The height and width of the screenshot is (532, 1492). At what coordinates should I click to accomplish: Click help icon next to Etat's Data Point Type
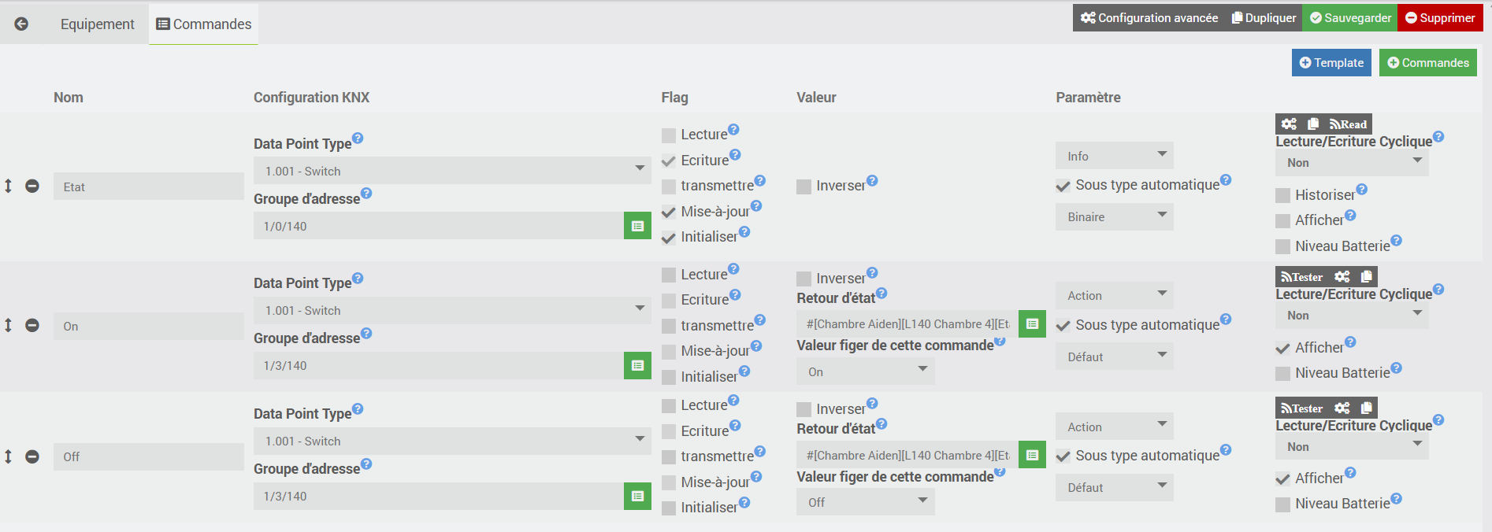[x=358, y=139]
